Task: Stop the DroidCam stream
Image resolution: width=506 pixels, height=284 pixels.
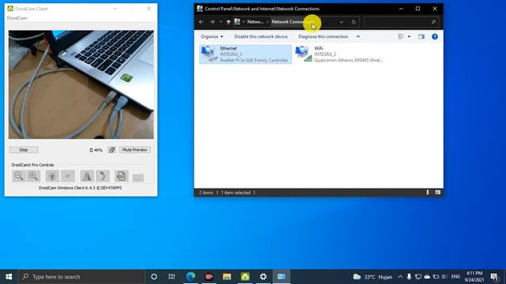Action: click(x=24, y=150)
